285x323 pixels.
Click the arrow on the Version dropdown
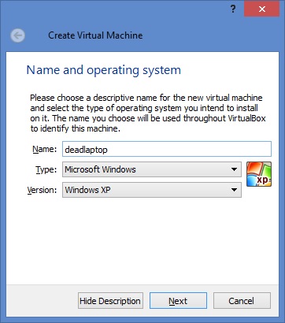tap(234, 190)
